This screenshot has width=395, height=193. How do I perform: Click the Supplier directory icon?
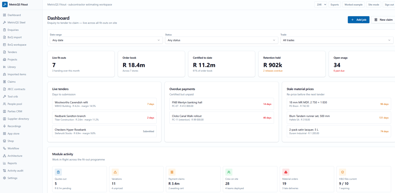tap(4, 119)
